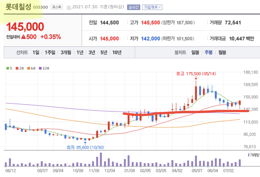Click the 실시간 real-time button
The height and width of the screenshot is (177, 260).
pos(134,7)
